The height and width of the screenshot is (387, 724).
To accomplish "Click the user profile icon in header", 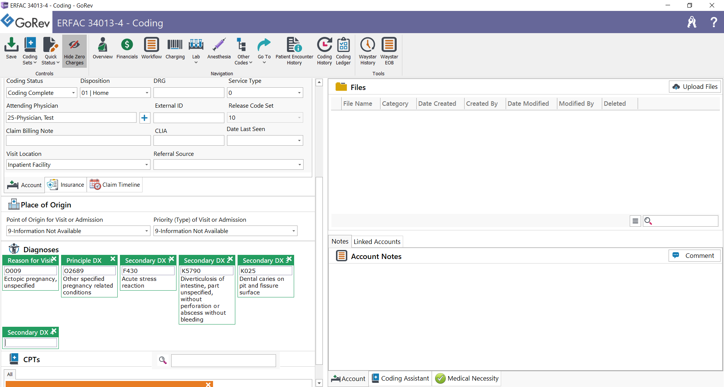I will tap(692, 22).
